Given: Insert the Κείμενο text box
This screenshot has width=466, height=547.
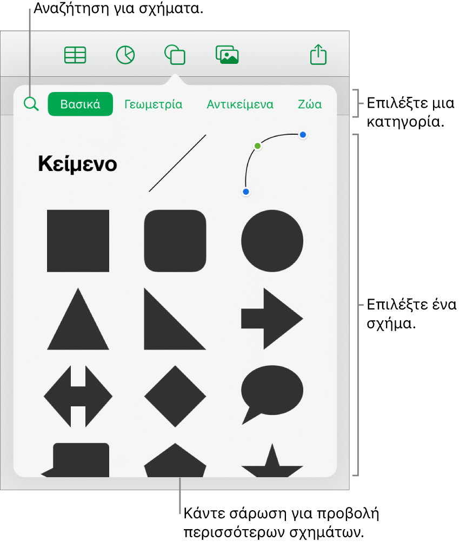Looking at the screenshot, I should pyautogui.click(x=77, y=163).
